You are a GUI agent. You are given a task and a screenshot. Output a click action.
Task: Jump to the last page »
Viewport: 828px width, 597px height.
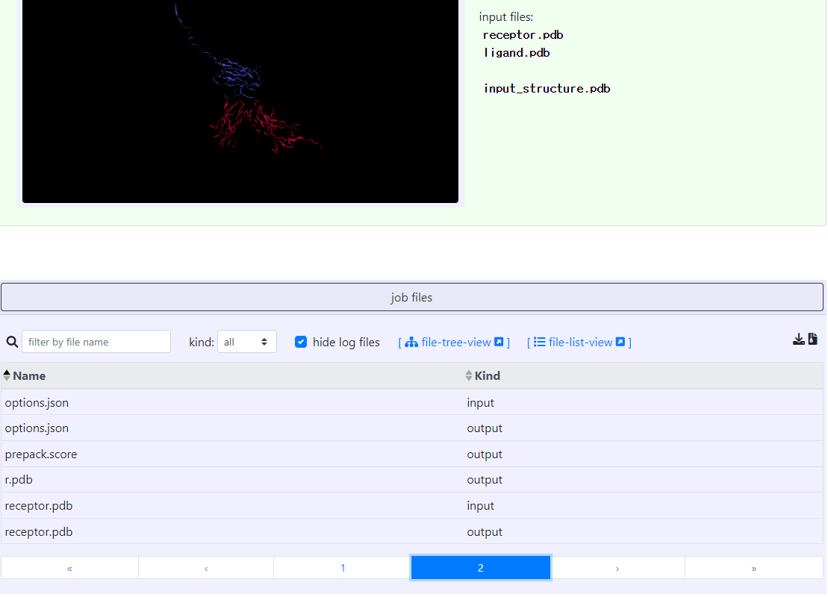pos(754,568)
